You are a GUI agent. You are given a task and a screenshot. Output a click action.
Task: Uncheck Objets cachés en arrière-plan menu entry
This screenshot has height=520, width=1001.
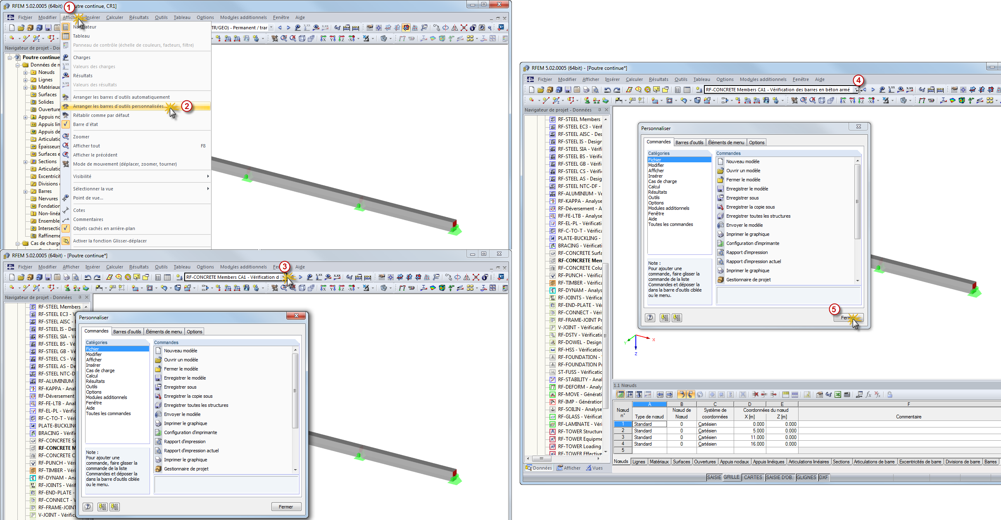pyautogui.click(x=104, y=228)
